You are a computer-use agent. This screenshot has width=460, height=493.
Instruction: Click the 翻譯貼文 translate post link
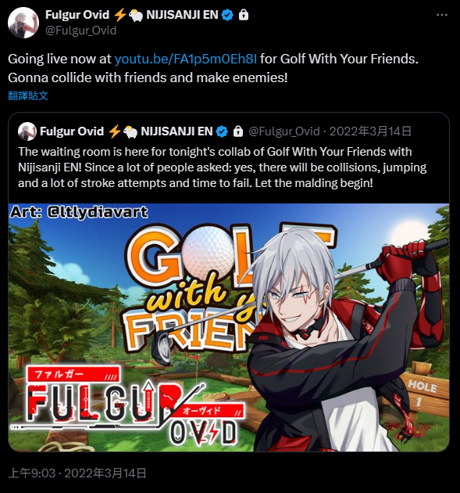(x=28, y=95)
